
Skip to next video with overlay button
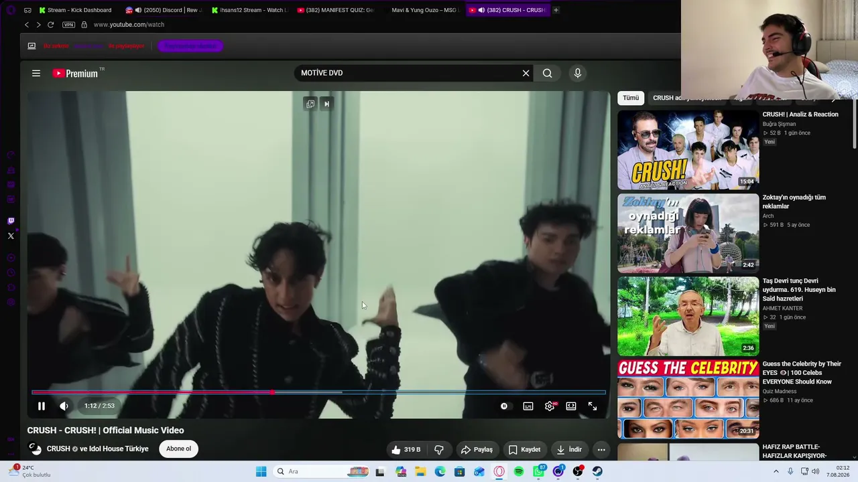[326, 104]
